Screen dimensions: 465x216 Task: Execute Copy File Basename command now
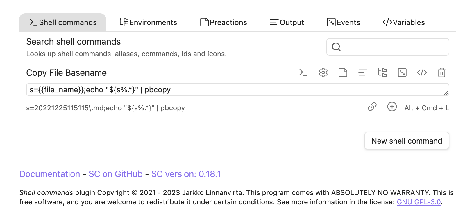coord(303,72)
